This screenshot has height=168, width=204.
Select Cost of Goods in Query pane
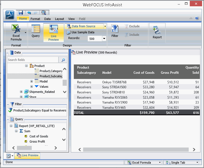[39, 136]
